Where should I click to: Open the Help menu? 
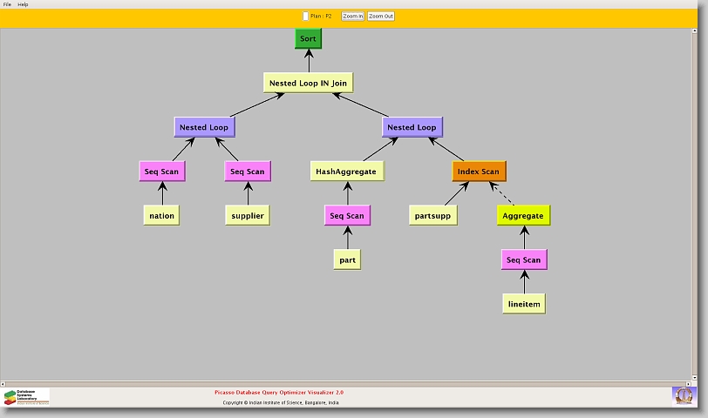[23, 4]
